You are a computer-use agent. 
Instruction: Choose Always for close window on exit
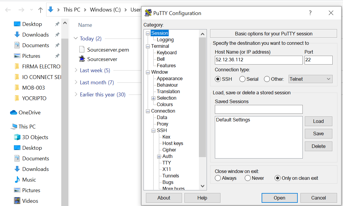click(x=218, y=178)
